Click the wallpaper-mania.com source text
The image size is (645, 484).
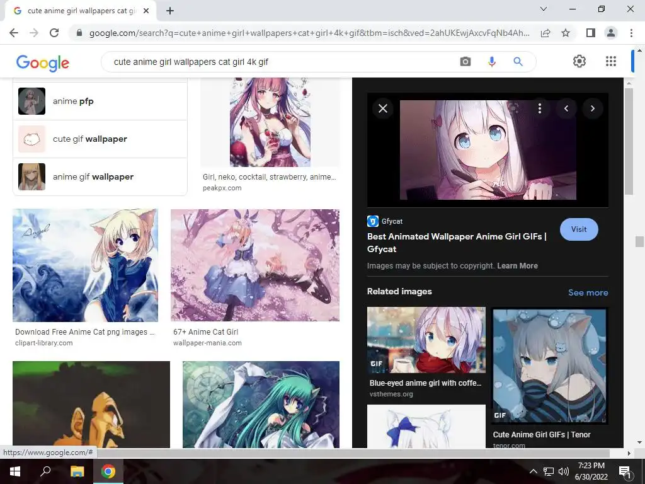click(x=207, y=343)
